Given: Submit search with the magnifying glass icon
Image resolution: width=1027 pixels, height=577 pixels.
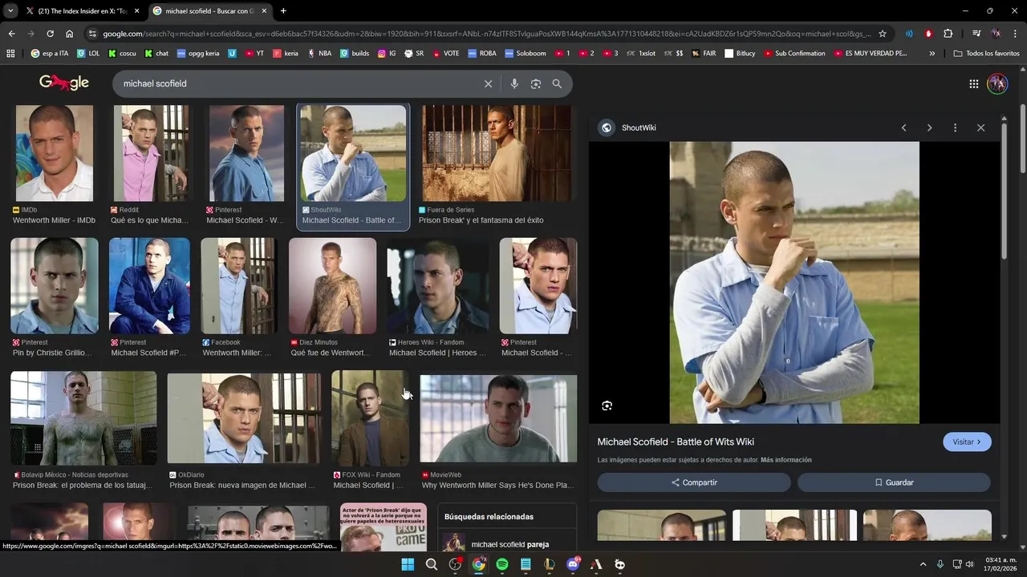Looking at the screenshot, I should 557,83.
